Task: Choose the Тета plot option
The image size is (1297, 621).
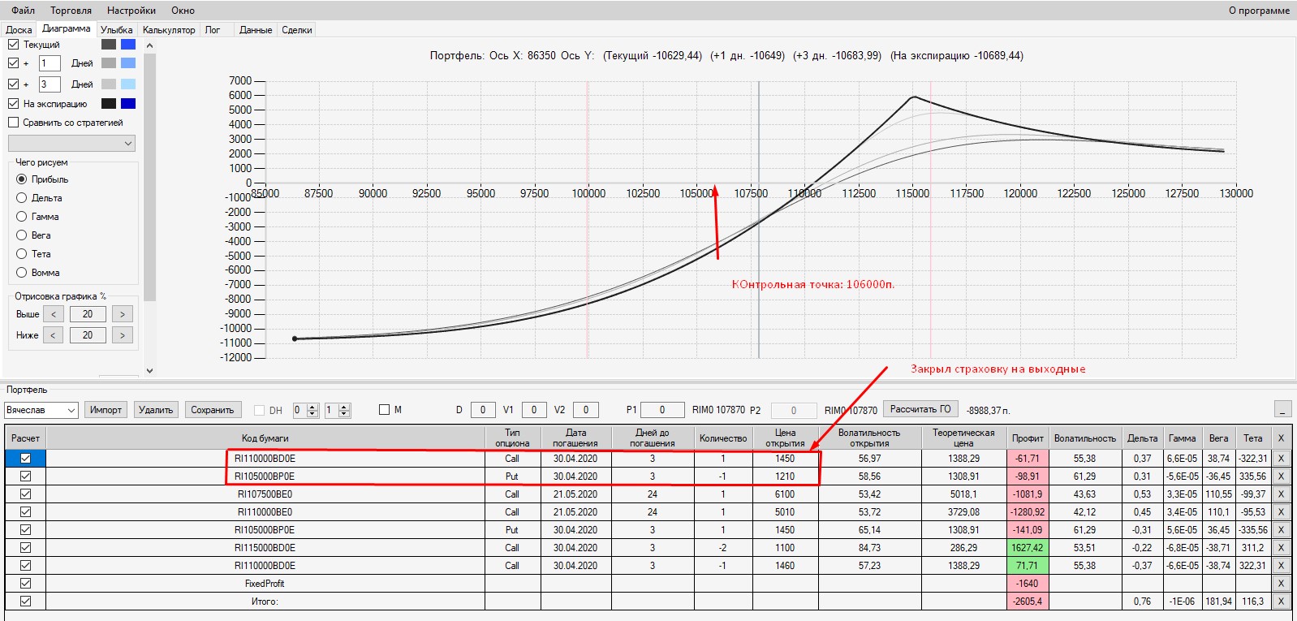Action: pyautogui.click(x=22, y=254)
